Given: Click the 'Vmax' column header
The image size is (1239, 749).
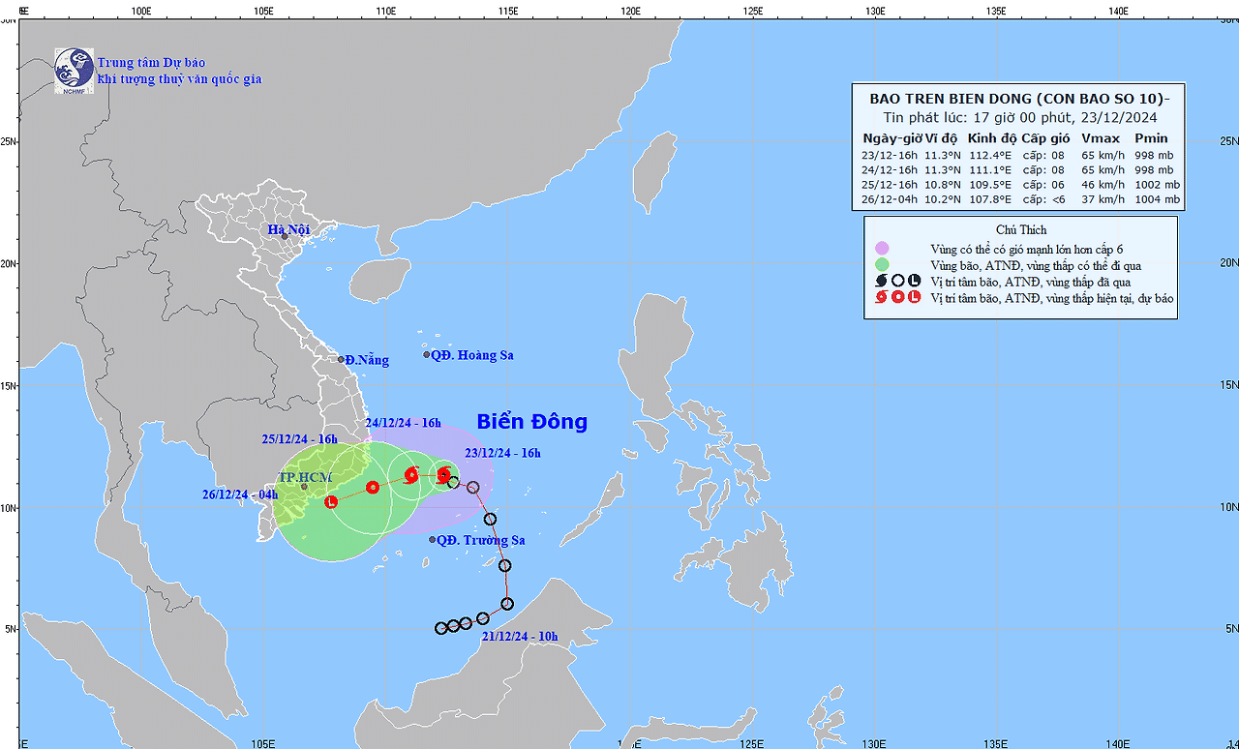Looking at the screenshot, I should click(1101, 138).
